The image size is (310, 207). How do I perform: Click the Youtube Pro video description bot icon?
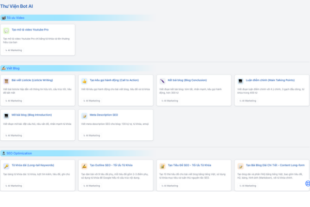click(x=7, y=31)
